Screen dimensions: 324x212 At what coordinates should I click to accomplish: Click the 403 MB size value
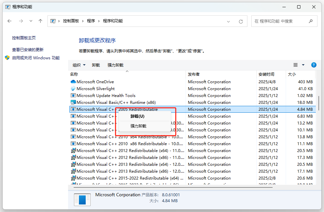point(305,82)
